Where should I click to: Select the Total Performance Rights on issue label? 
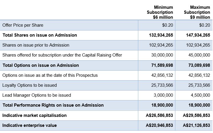pyautogui.click(x=53, y=105)
